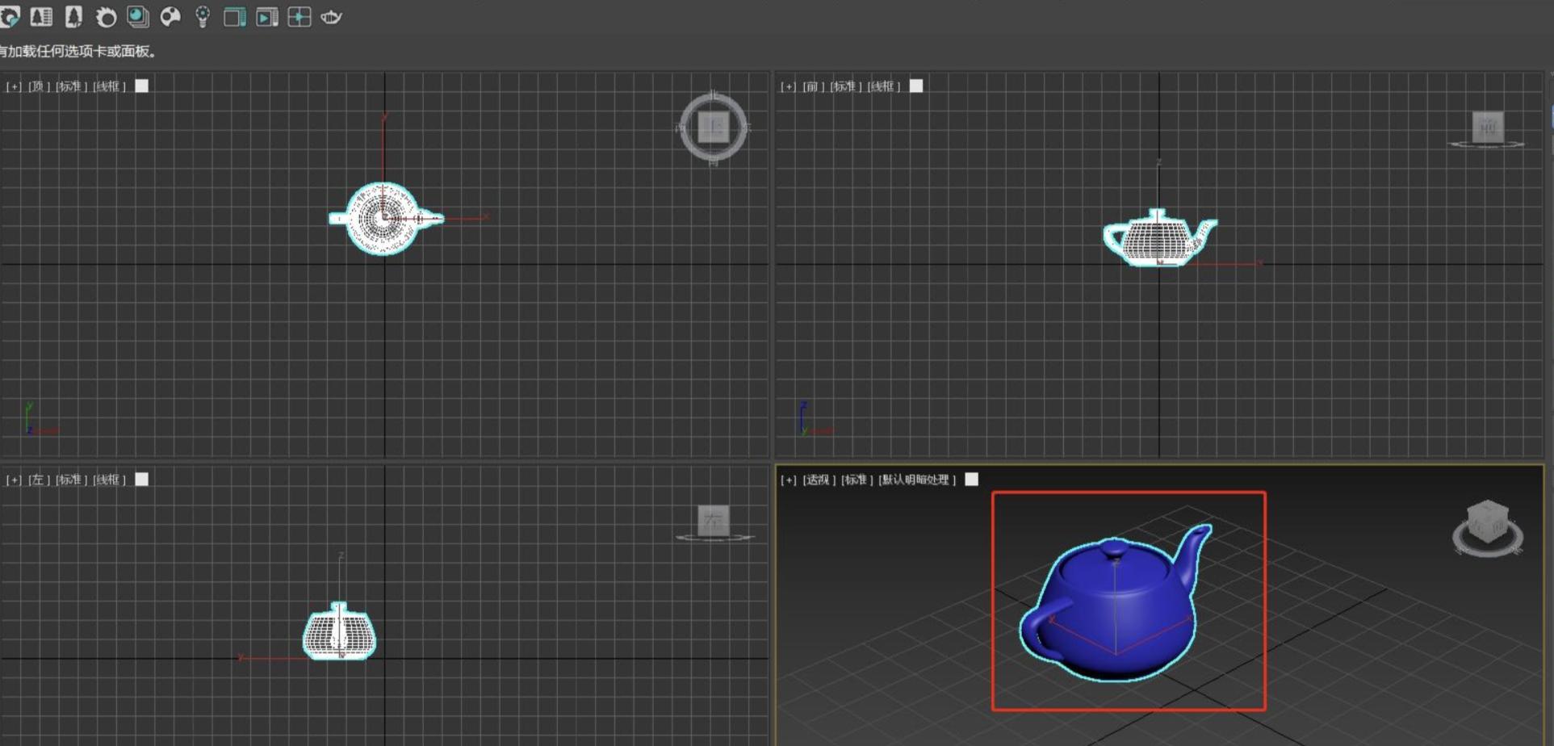
Task: Click the [标准] label in the top viewport
Action: pyautogui.click(x=70, y=86)
